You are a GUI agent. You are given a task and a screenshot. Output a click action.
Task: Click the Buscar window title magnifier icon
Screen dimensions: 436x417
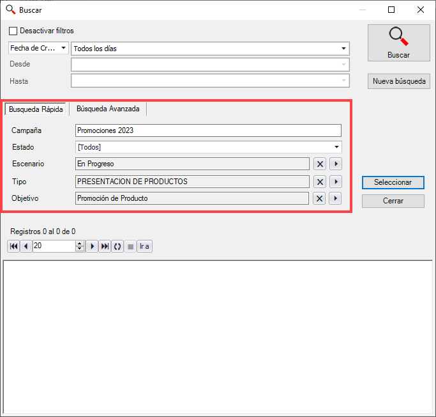point(11,10)
